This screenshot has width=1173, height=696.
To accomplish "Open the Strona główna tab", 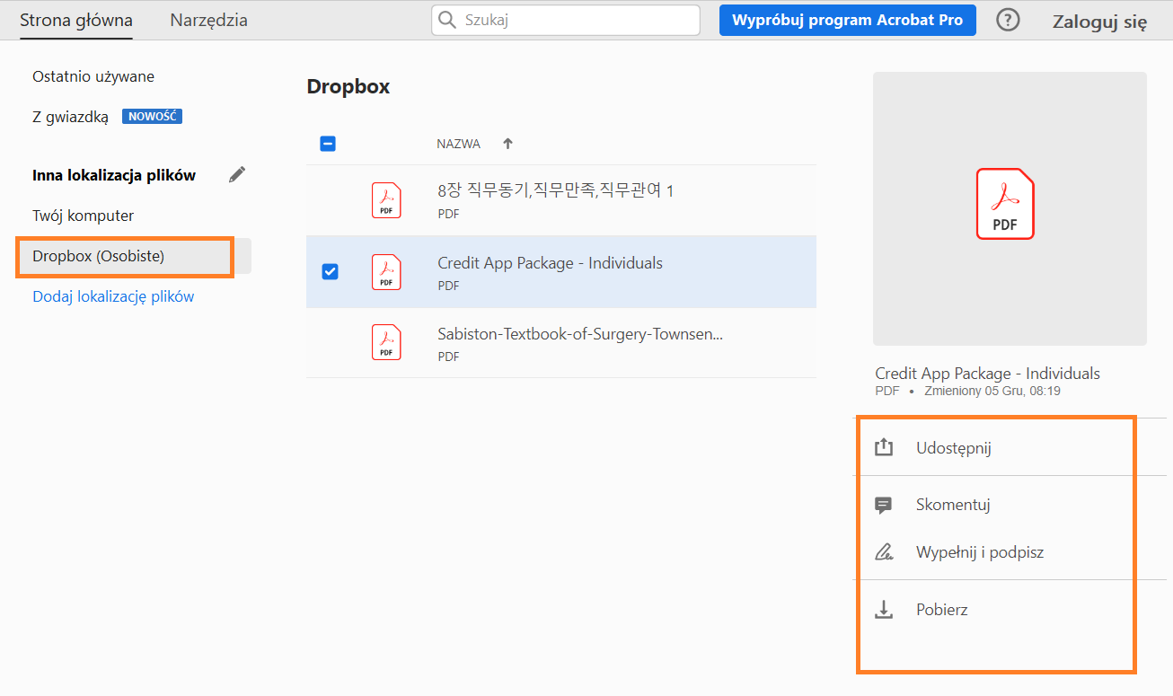I will 75,19.
